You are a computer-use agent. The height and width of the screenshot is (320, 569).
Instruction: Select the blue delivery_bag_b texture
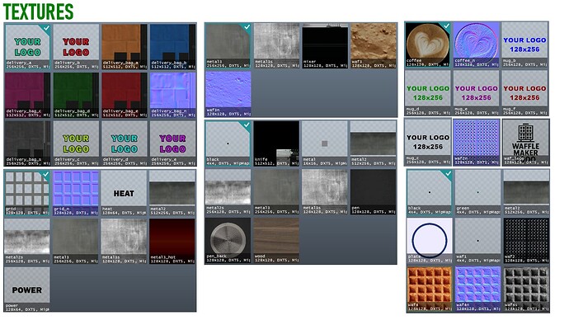[172, 46]
